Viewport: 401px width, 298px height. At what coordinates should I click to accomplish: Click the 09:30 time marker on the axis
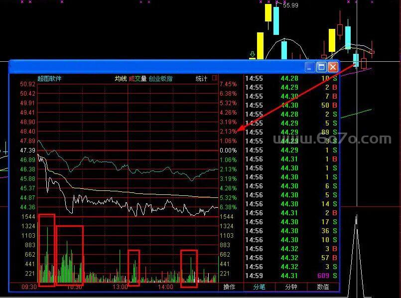29,287
